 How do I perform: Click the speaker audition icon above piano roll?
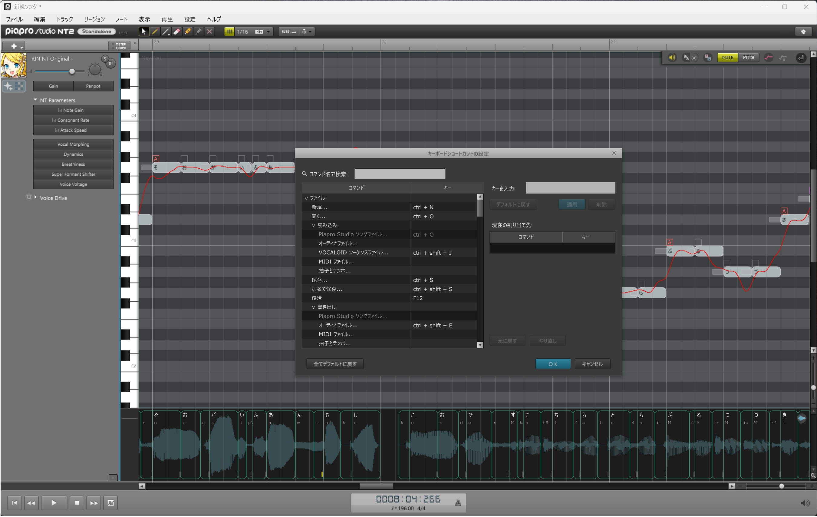coord(671,58)
